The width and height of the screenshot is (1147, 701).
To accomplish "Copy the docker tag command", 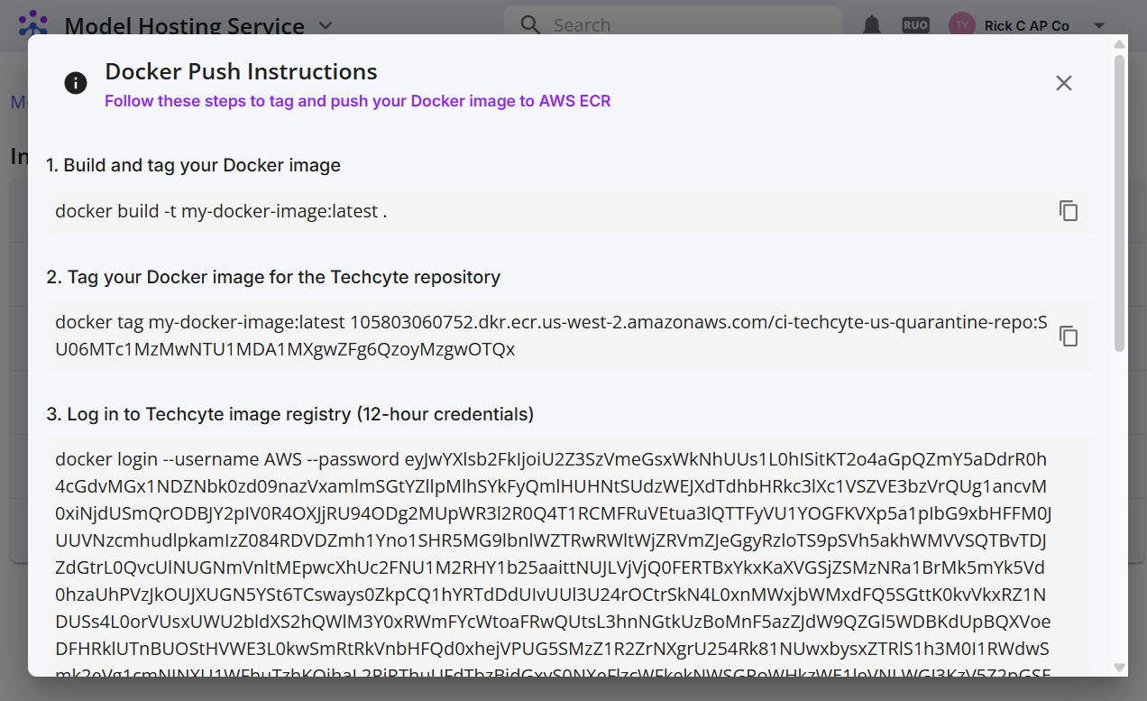I will [x=1069, y=336].
